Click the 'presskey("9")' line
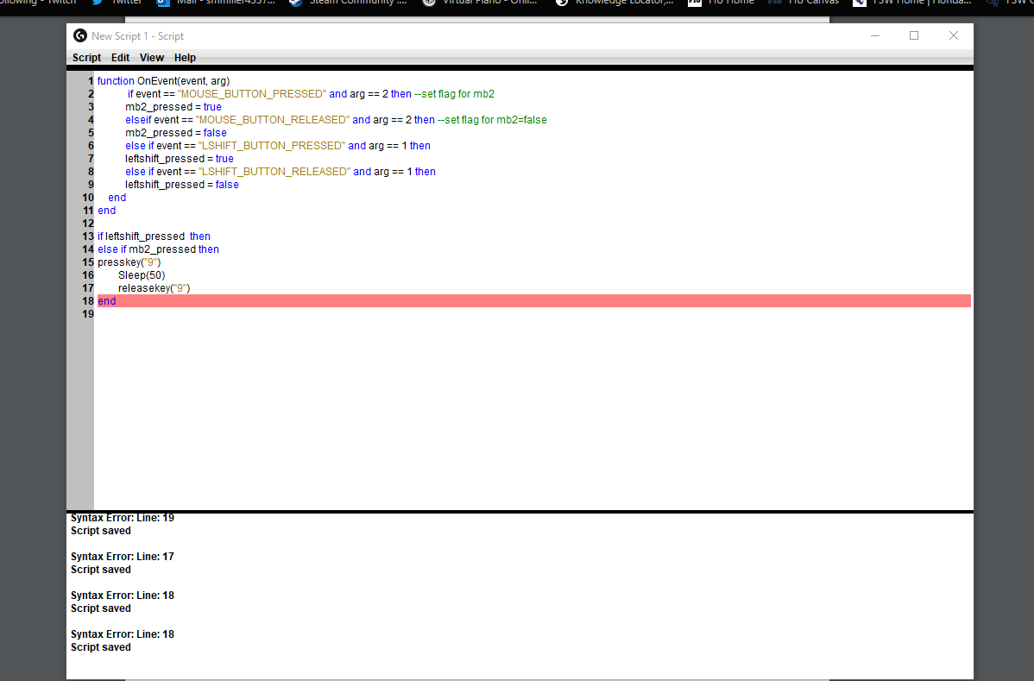 [129, 262]
